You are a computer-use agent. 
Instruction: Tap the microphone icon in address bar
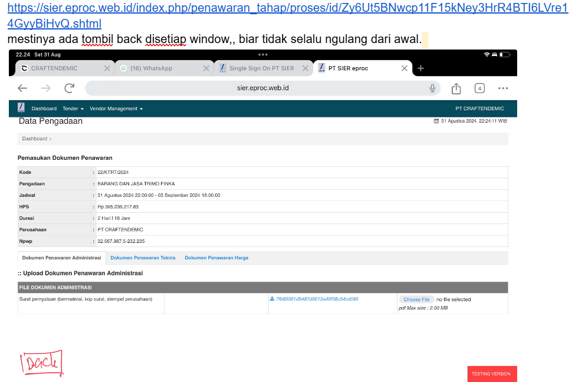[x=432, y=88]
